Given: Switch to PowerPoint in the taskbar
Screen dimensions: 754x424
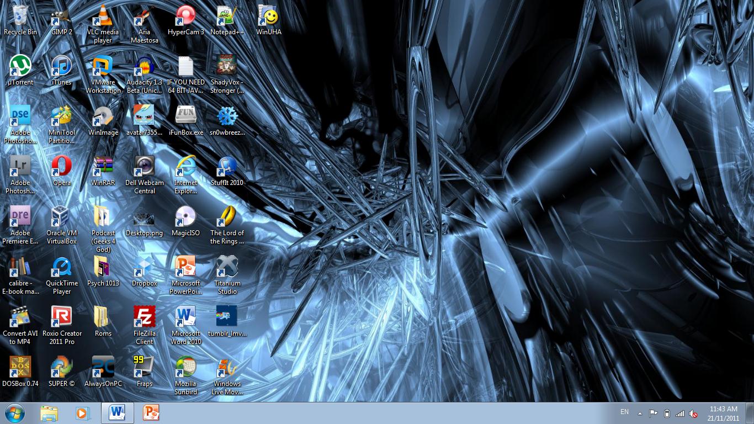Looking at the screenshot, I should click(151, 413).
